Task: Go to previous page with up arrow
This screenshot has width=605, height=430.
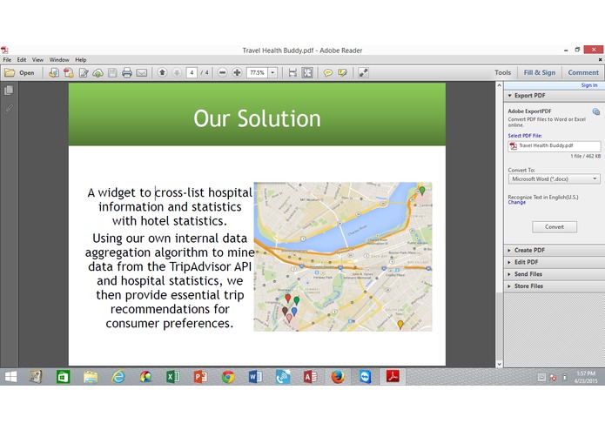Action: point(163,72)
